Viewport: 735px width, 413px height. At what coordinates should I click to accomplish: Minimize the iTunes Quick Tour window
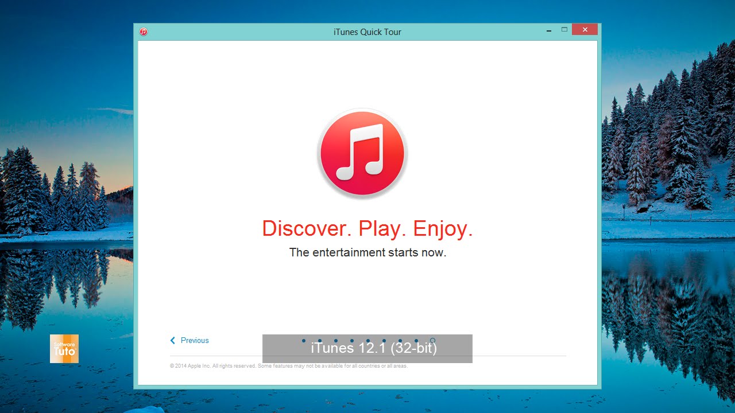(550, 30)
